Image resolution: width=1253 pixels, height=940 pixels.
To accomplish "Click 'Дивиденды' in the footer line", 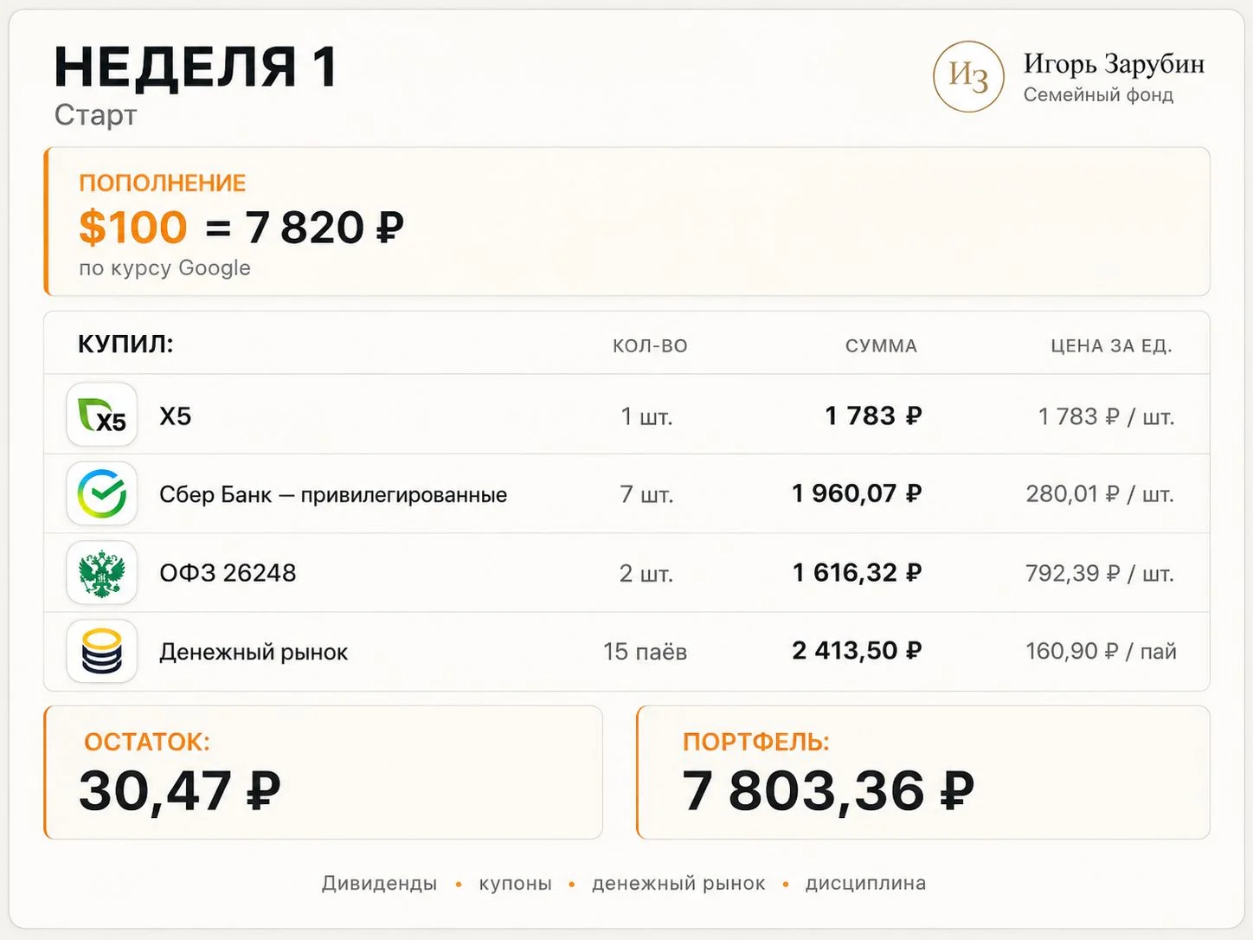I will 379,884.
